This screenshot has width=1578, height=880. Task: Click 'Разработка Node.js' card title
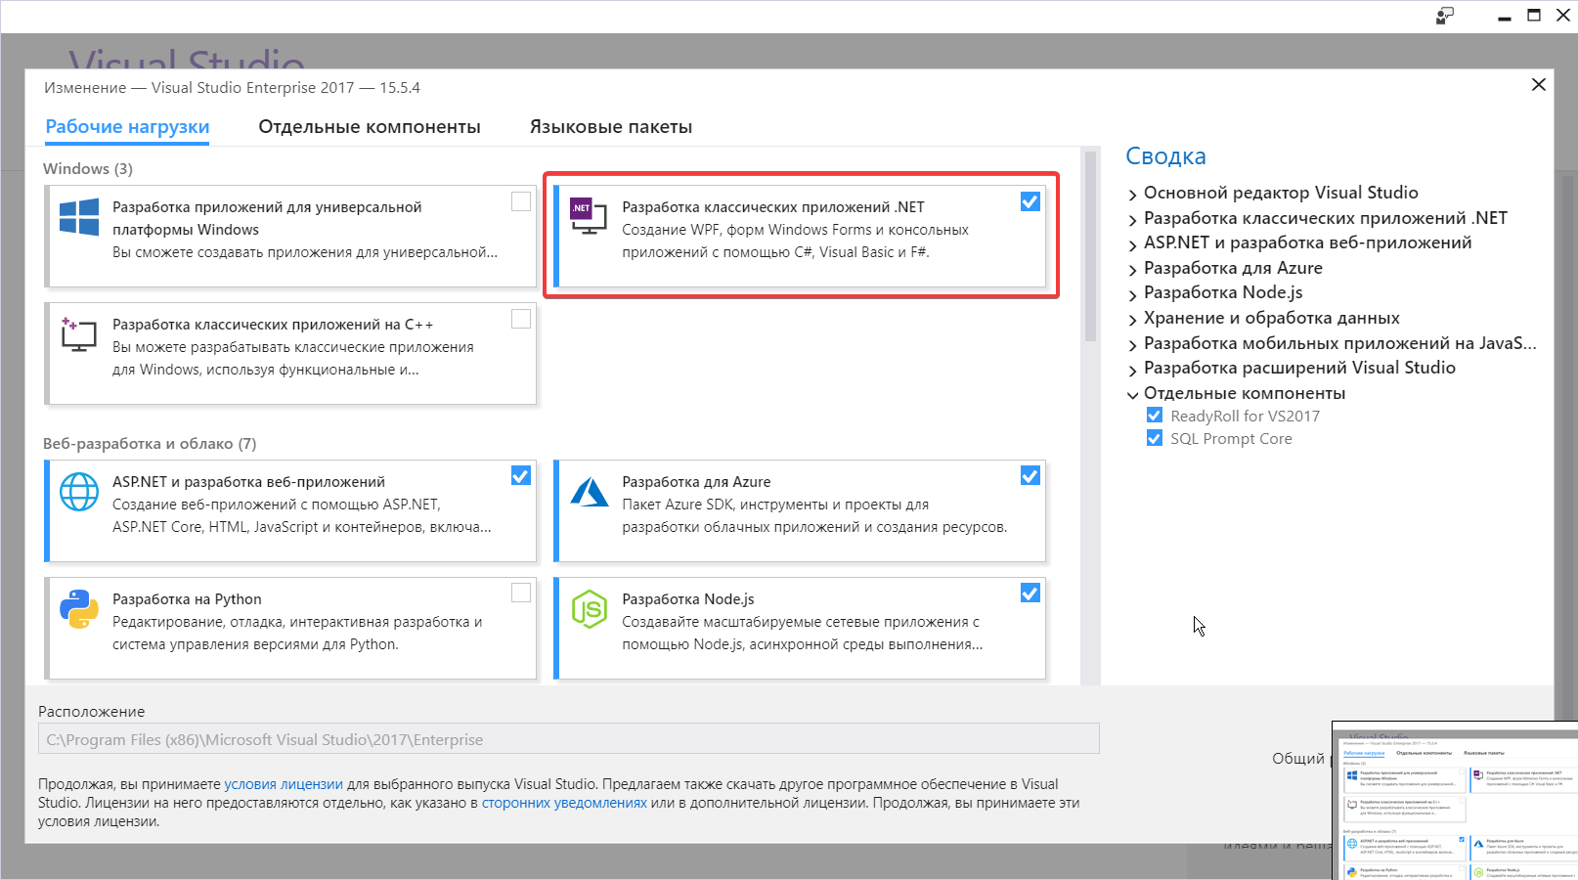(x=688, y=598)
